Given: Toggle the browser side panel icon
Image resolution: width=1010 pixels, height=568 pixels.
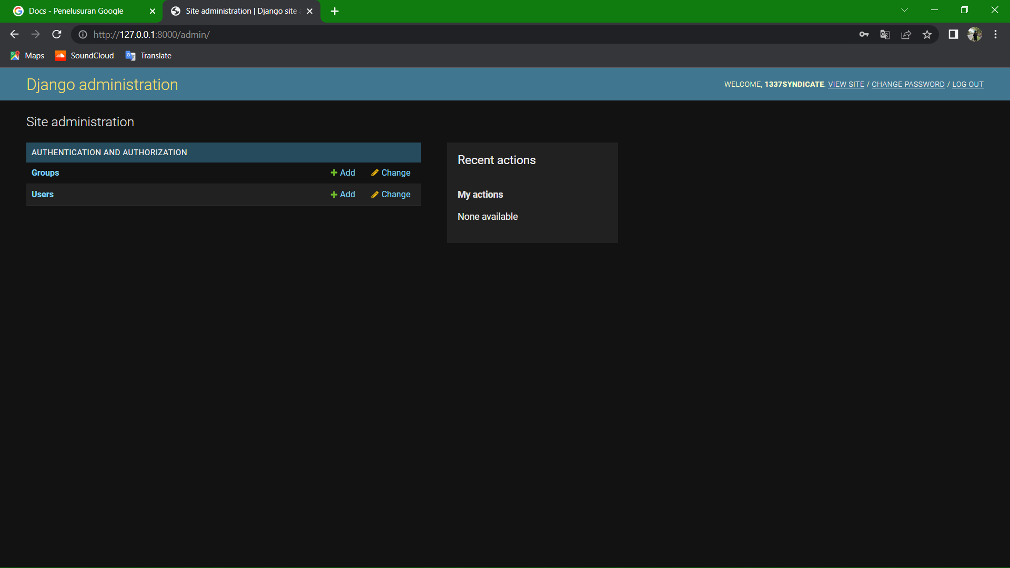Looking at the screenshot, I should coord(953,34).
